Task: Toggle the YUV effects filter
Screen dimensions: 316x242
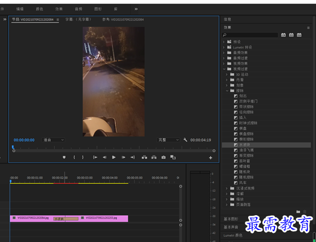Action: [299, 35]
